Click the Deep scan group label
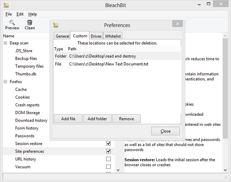 [x=19, y=43]
